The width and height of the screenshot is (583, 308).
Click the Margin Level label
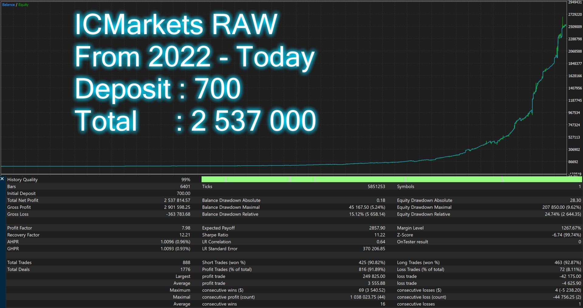click(410, 228)
